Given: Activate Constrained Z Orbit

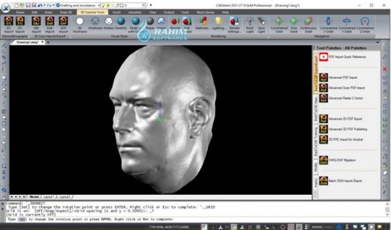Looking at the screenshot, I should point(365,24).
